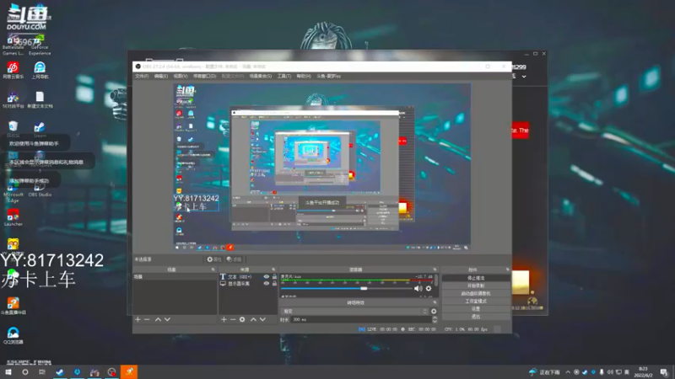The image size is (675, 379).
Task: Move the scene up with arrow icon
Action: tap(158, 319)
